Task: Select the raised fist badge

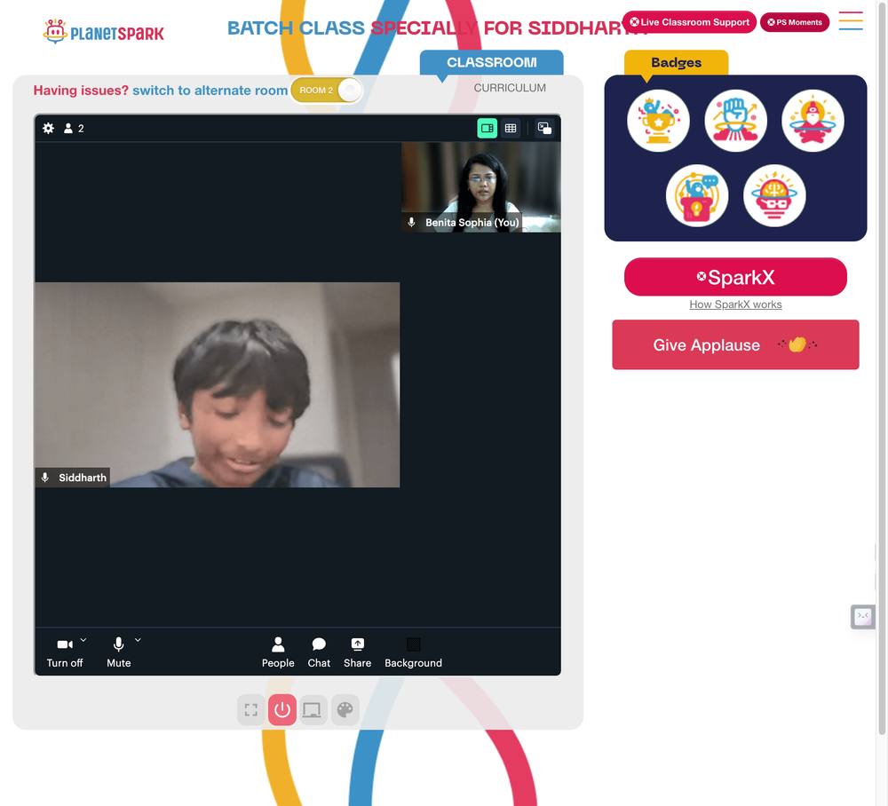Action: coord(735,121)
